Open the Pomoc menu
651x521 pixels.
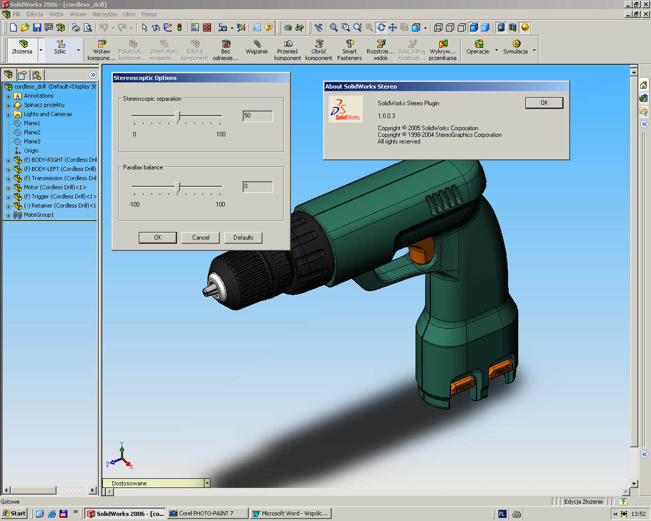click(x=150, y=14)
